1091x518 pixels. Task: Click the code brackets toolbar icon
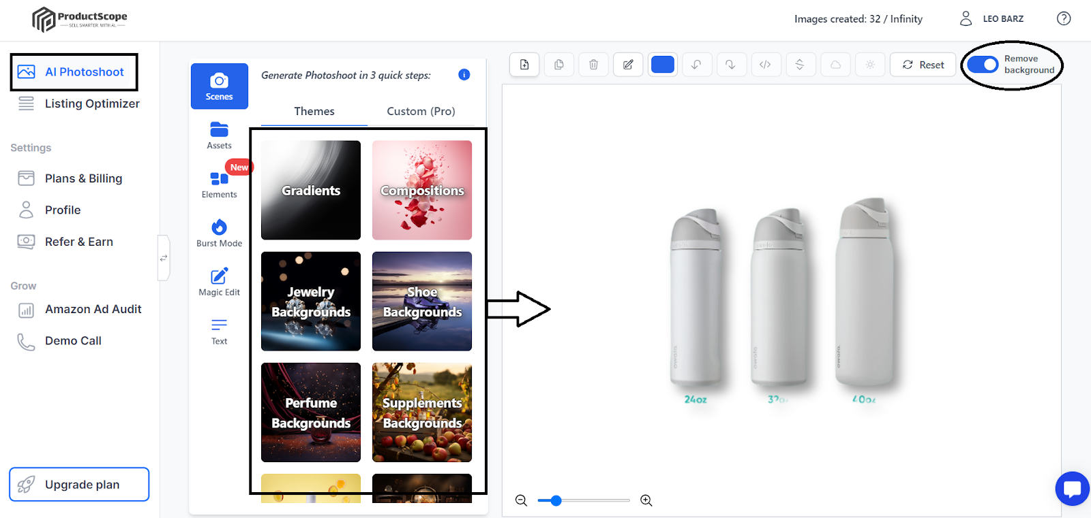765,65
